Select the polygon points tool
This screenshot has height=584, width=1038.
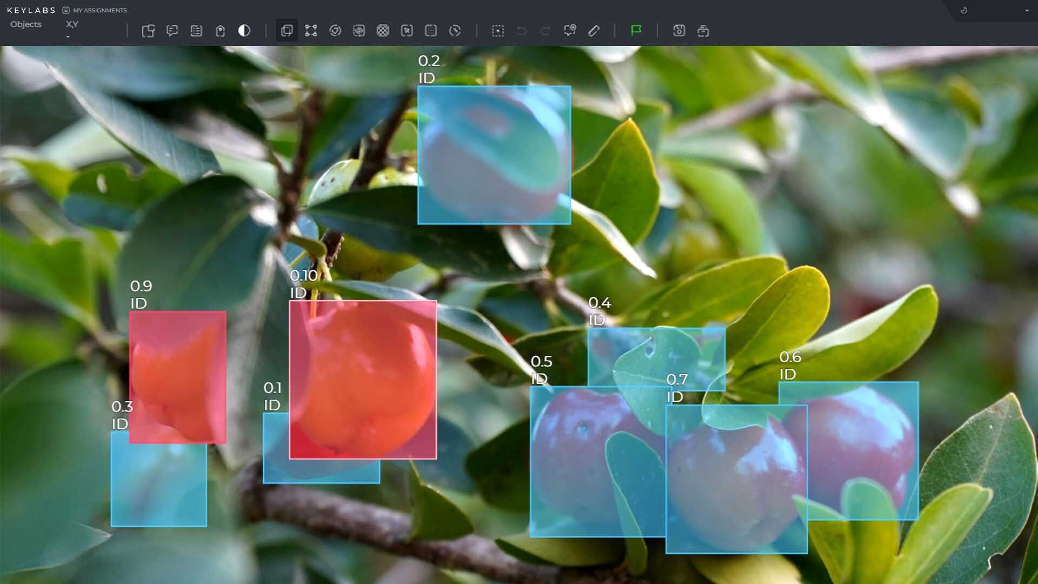click(311, 31)
